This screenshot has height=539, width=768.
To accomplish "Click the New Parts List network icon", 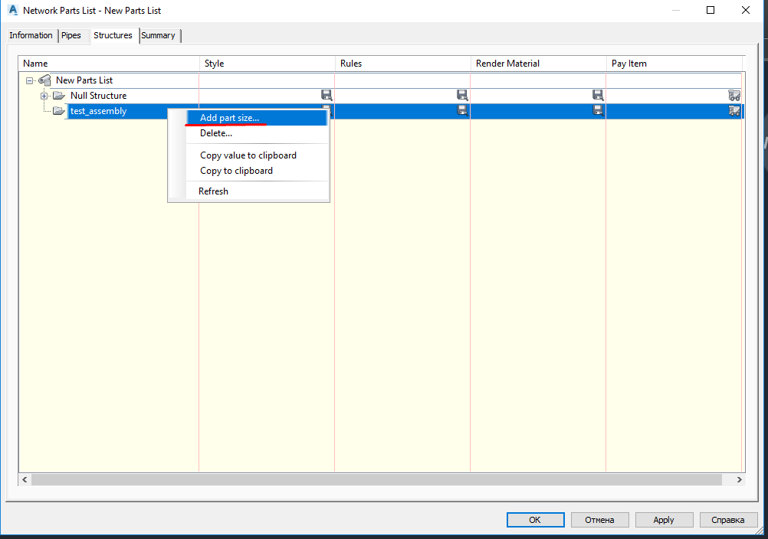I will click(44, 80).
